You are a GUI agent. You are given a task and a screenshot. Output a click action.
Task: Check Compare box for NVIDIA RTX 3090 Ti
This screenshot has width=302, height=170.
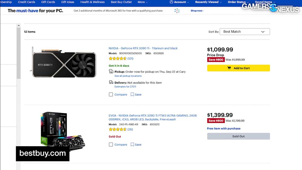[x=111, y=95]
